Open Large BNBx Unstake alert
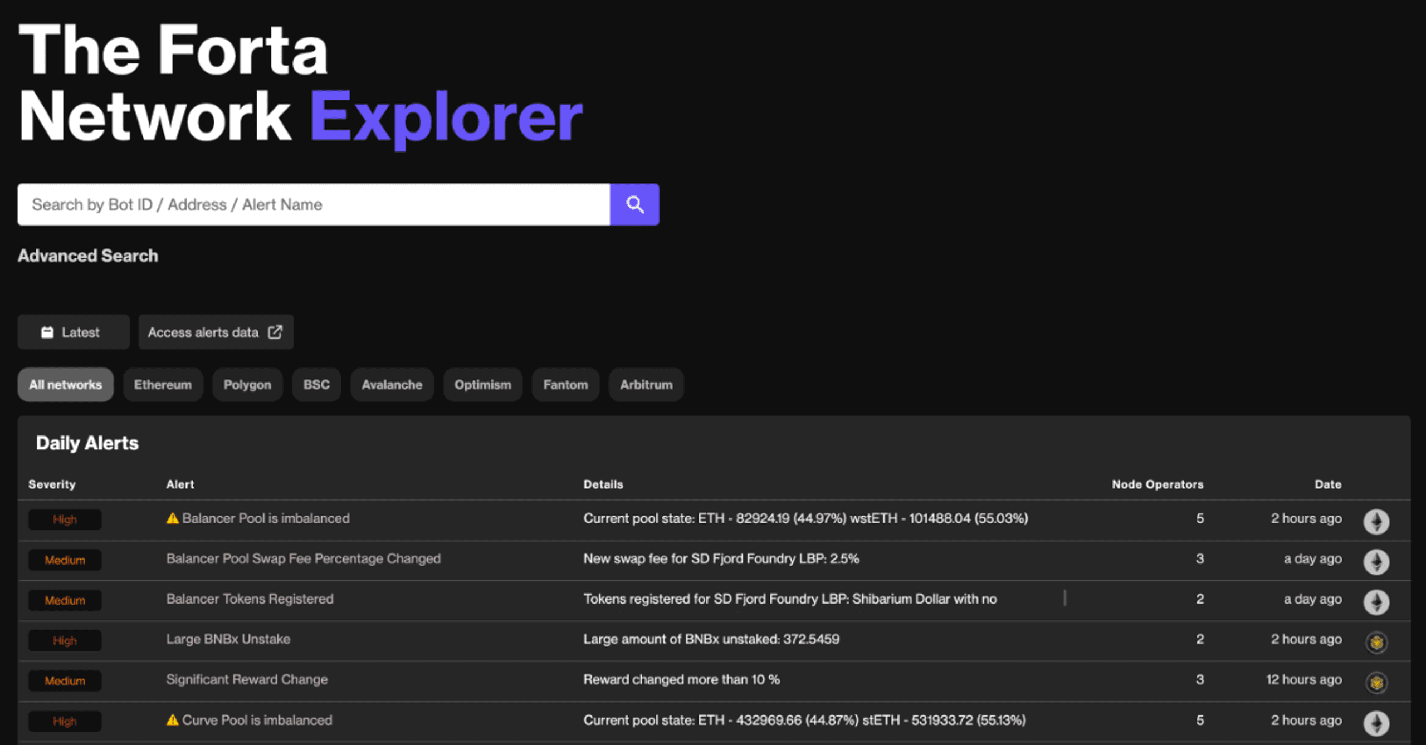 [228, 639]
